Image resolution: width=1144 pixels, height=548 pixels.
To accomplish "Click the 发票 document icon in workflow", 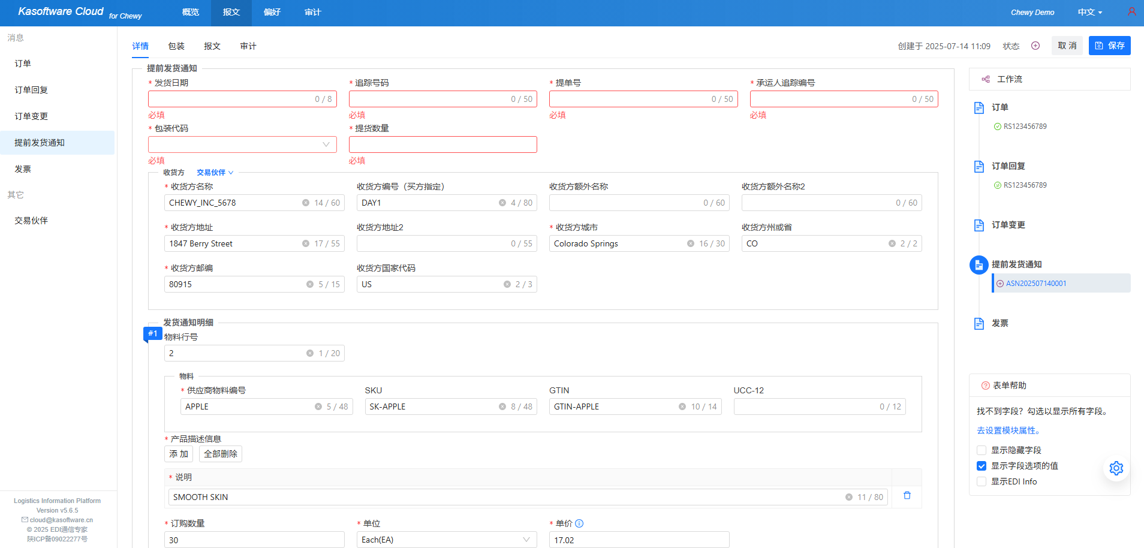I will pos(979,324).
